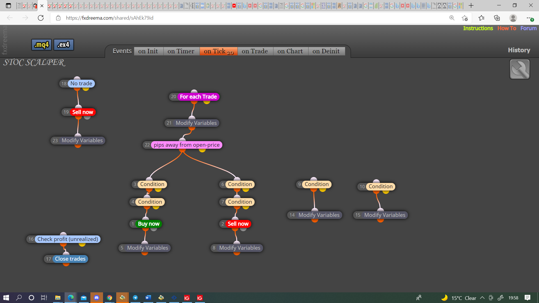Select Condition block 9
This screenshot has height=303, width=539.
[314, 184]
